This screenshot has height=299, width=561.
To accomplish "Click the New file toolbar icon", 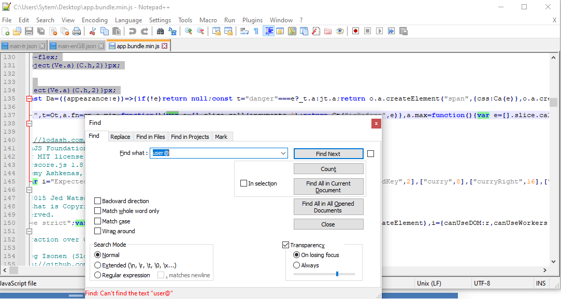I will (6, 31).
